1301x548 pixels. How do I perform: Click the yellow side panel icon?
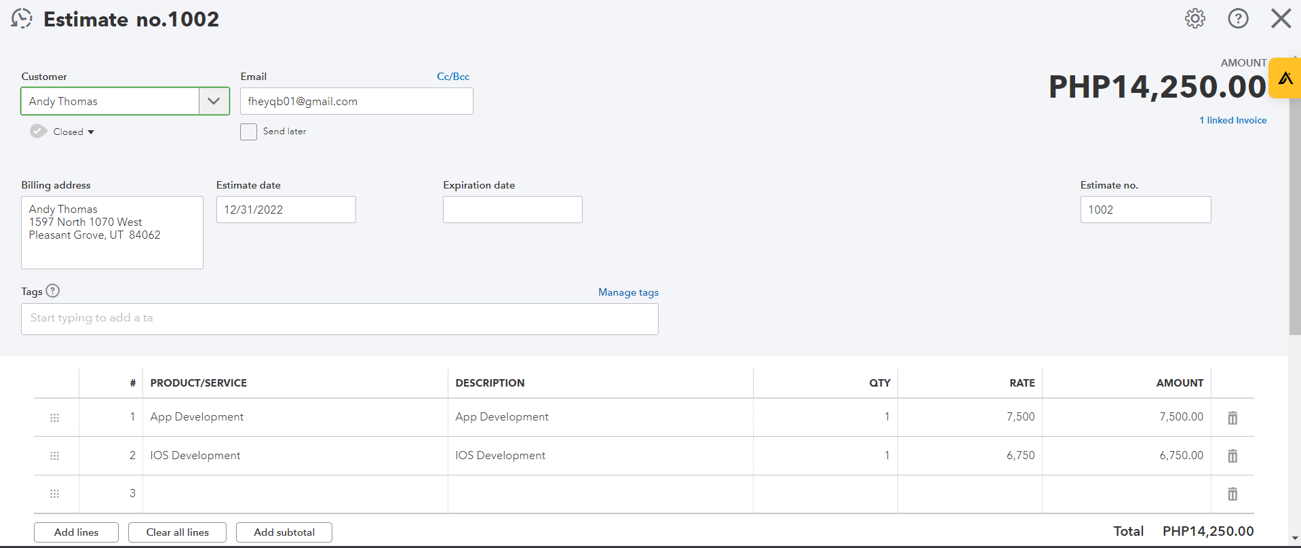[1285, 78]
